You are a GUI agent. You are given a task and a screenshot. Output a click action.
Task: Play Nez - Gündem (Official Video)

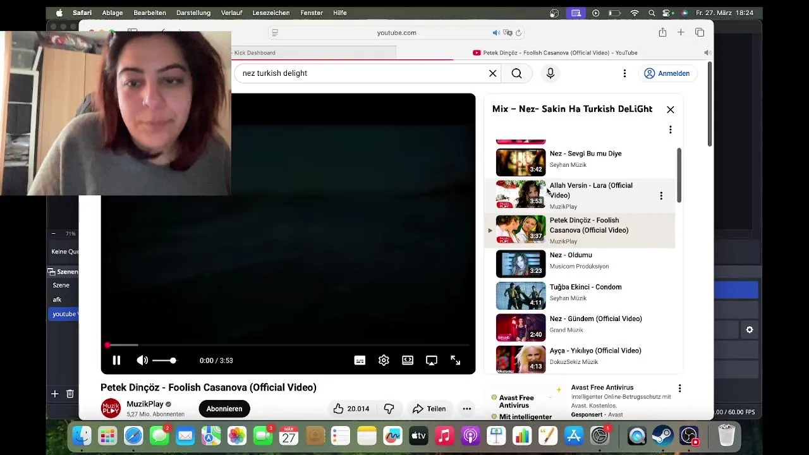pyautogui.click(x=580, y=327)
